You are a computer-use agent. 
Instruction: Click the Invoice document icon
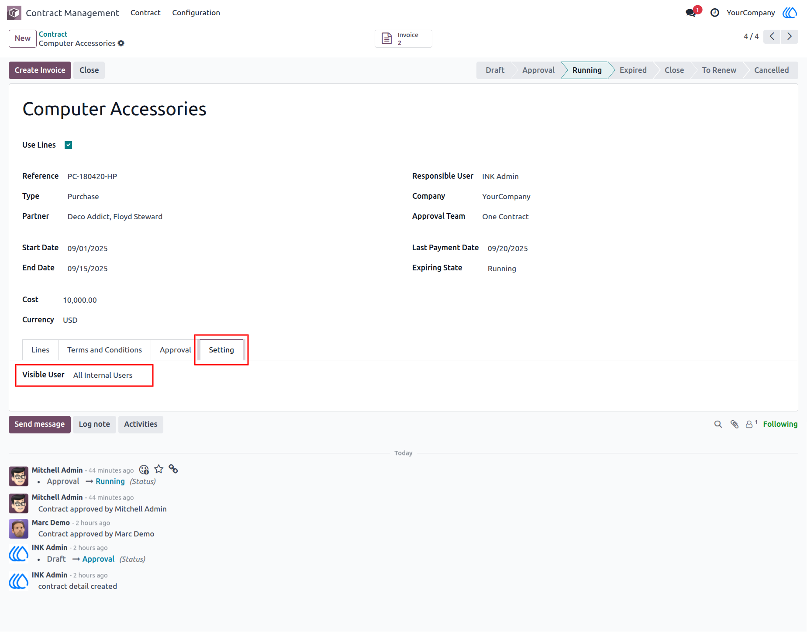tap(387, 38)
